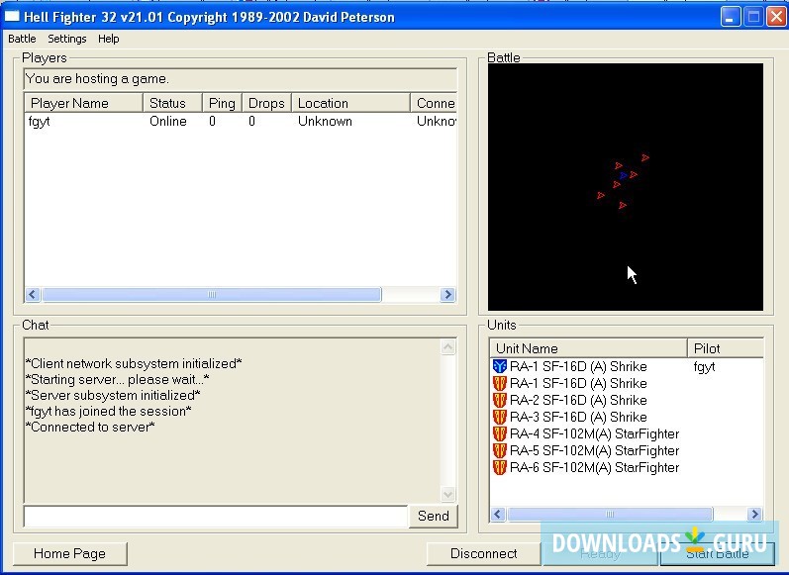
Task: Click the units list horizontal scrollbar thumb
Action: [610, 514]
